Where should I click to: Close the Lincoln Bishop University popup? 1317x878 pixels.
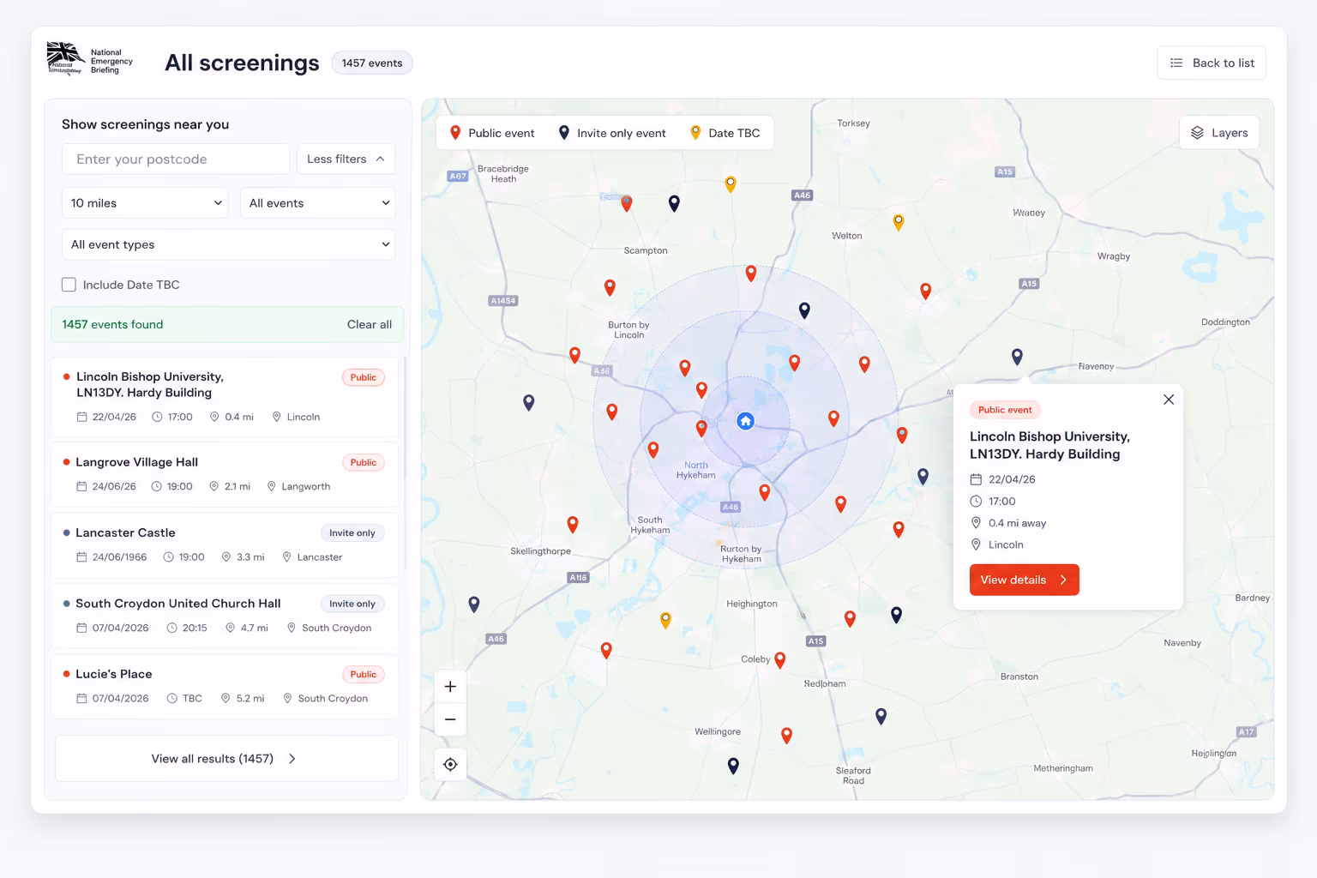1169,400
